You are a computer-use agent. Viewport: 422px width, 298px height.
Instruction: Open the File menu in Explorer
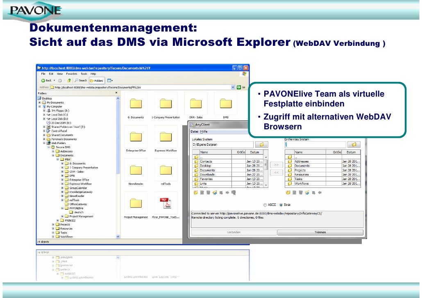[x=43, y=74]
